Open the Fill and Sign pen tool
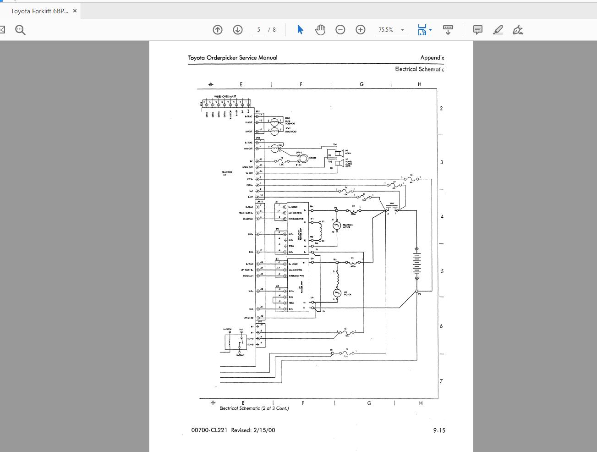597x452 pixels. tap(518, 30)
